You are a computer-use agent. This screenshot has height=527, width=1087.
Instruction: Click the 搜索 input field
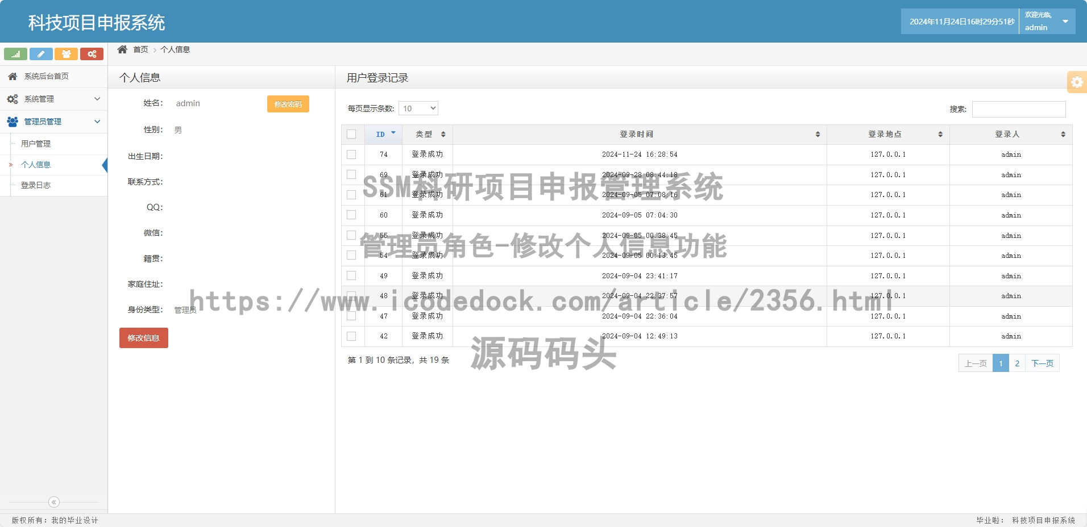point(1019,109)
